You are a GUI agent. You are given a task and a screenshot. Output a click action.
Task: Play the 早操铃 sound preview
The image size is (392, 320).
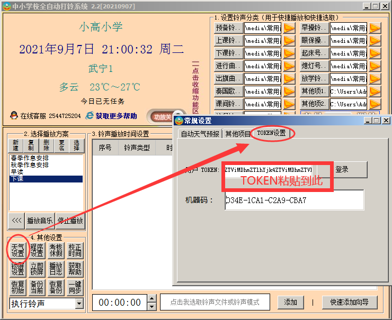pyautogui.click(x=375, y=28)
